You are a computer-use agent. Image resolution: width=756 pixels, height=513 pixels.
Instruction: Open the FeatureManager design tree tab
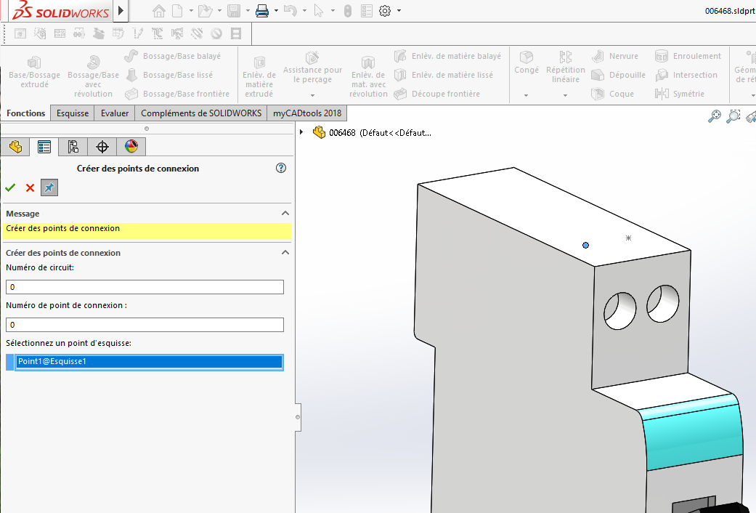coord(15,147)
